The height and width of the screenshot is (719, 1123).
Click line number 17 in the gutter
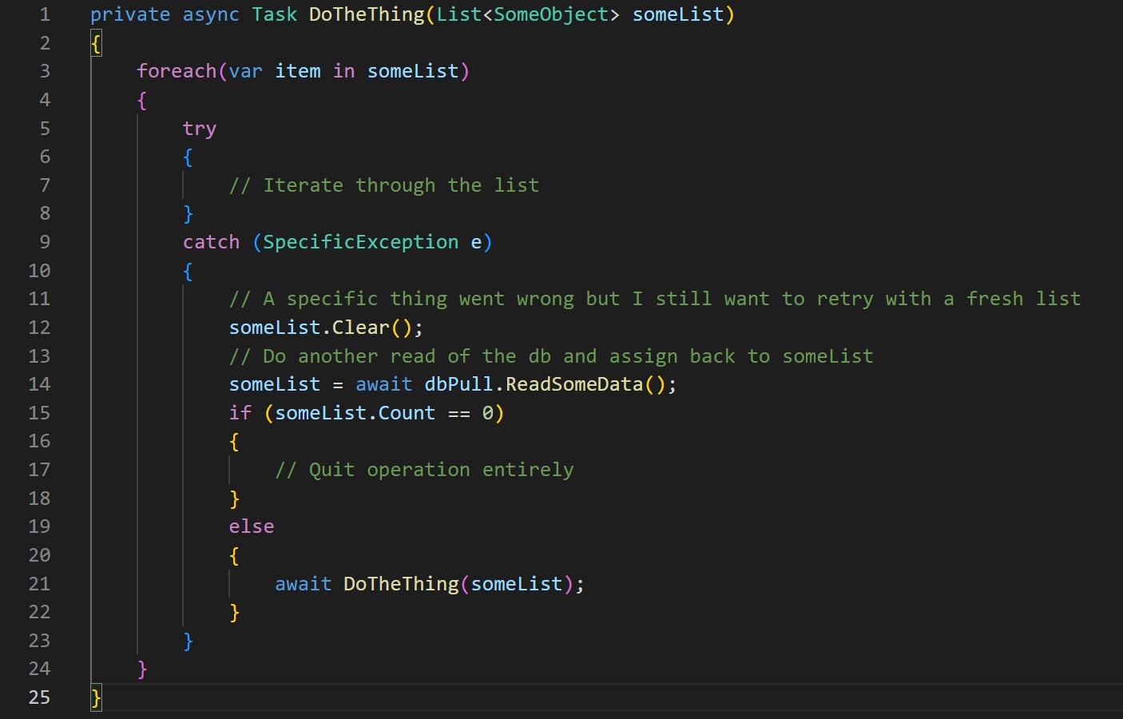(39, 470)
